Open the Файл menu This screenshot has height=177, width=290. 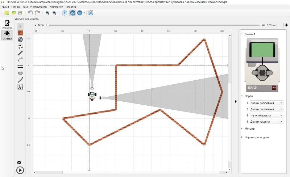click(5, 7)
